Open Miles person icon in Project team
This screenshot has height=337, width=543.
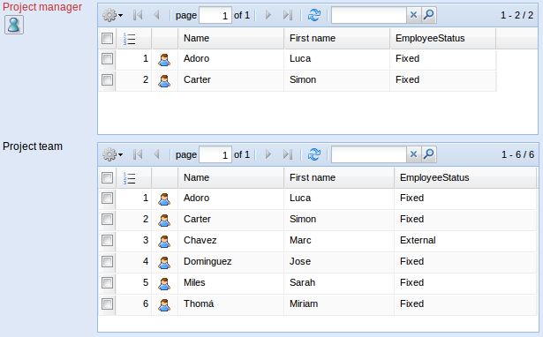pos(164,283)
